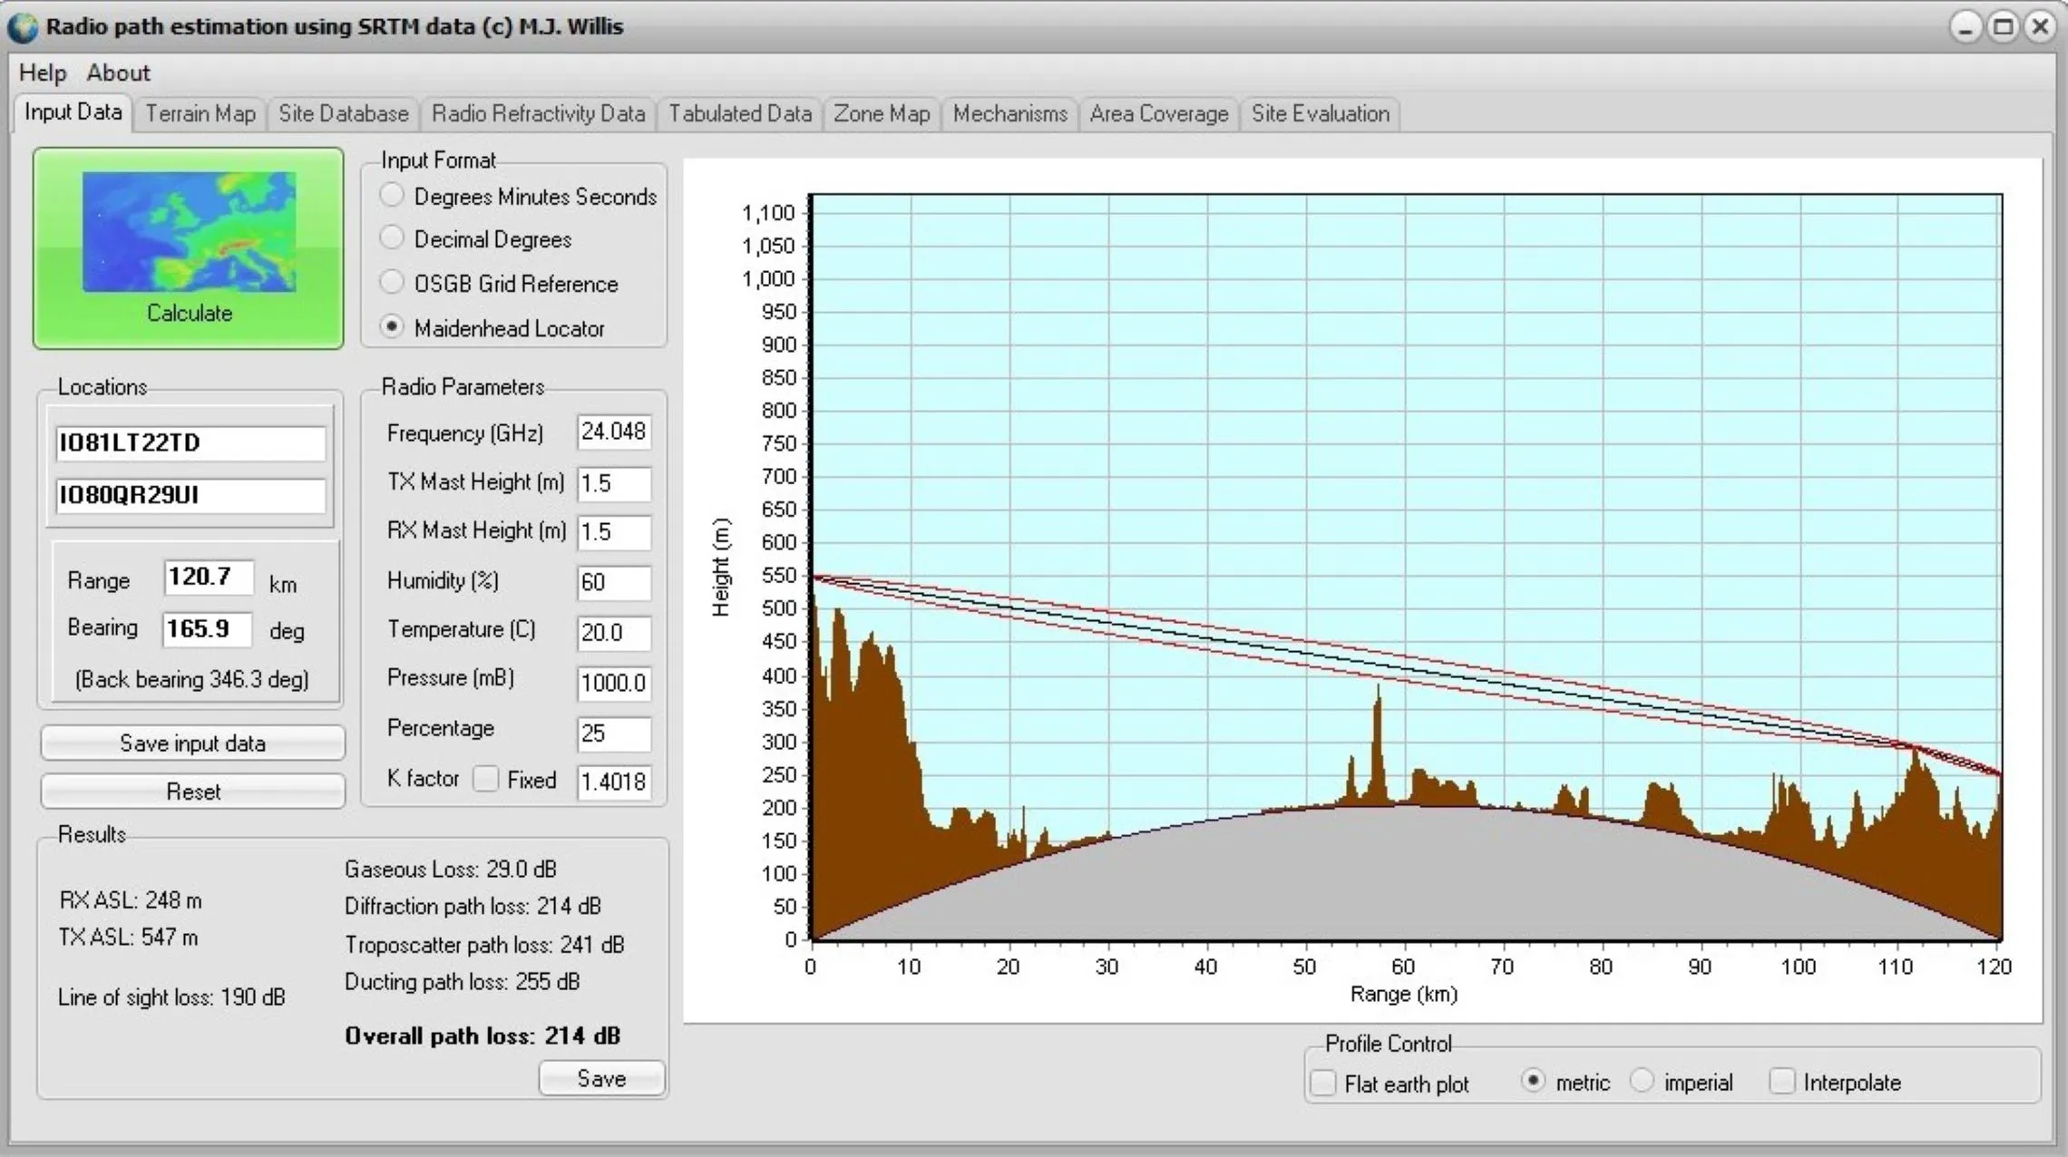Click the Save results button

601,1078
